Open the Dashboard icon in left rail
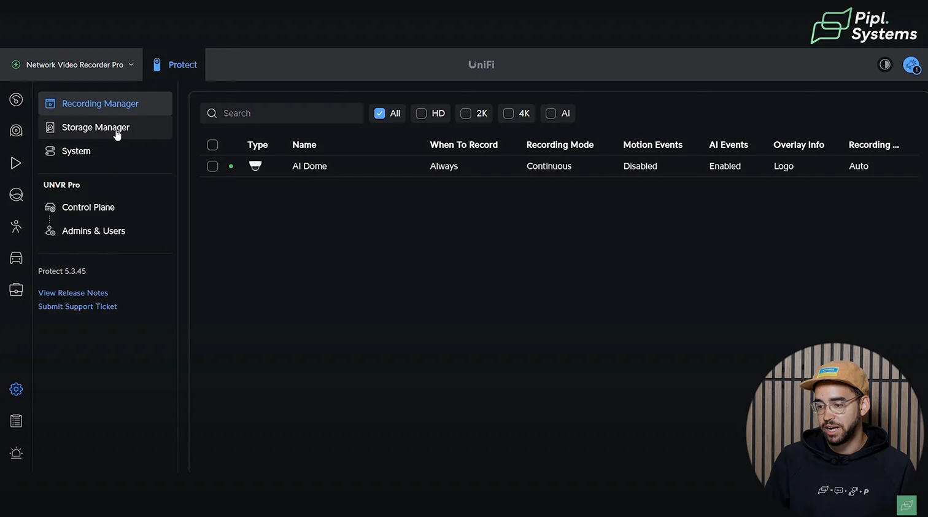 click(16, 99)
